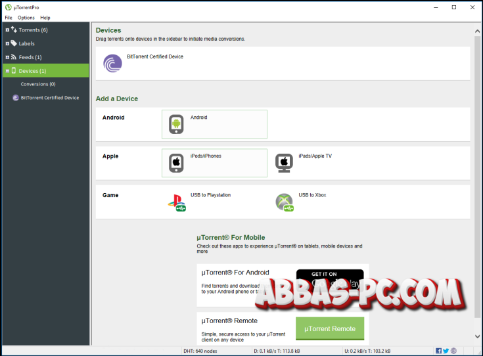
Task: Click the µTorrent For Android heading
Action: pos(235,272)
